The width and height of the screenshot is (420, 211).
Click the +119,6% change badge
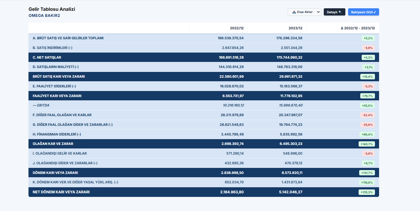click(367, 183)
